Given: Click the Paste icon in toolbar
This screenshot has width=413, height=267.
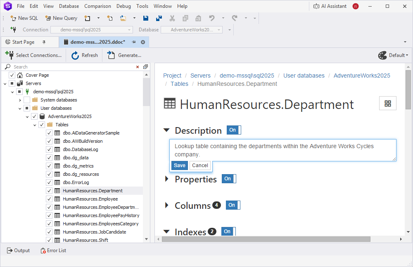Looking at the screenshot, I should click(198, 18).
